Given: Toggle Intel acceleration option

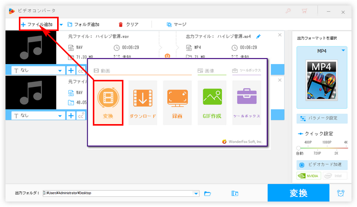Looking at the screenshot, I should tap(335, 176).
